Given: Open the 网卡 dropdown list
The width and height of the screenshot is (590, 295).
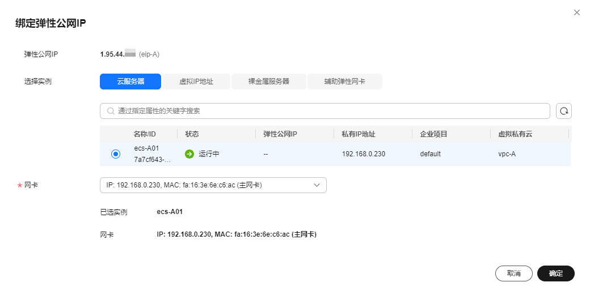Looking at the screenshot, I should tap(213, 185).
